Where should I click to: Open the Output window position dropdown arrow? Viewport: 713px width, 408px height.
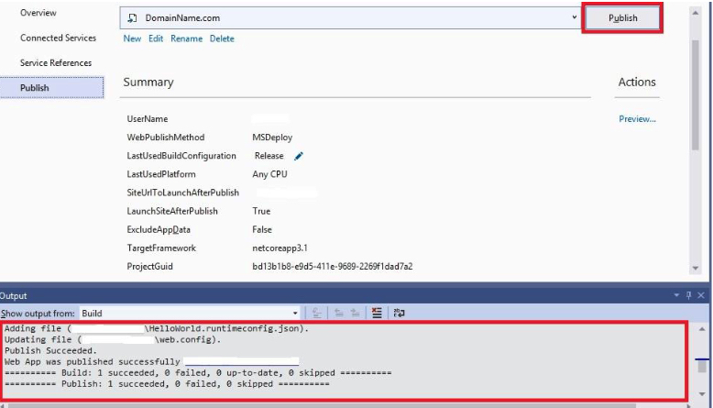(x=676, y=295)
